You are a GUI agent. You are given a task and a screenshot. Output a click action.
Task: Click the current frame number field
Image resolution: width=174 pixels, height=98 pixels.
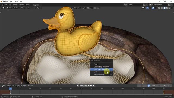(142, 86)
